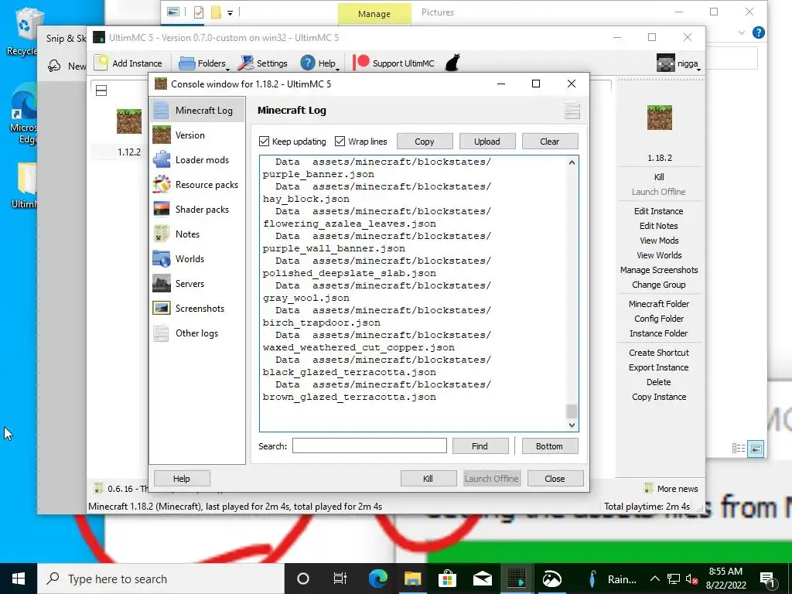The width and height of the screenshot is (792, 594).
Task: Open Task View from taskbar
Action: pos(340,579)
